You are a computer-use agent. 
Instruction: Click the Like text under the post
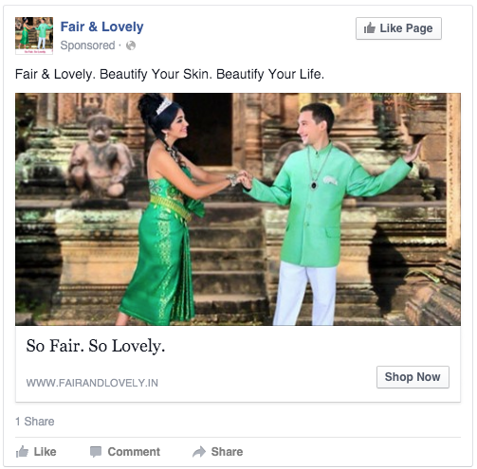(45, 452)
